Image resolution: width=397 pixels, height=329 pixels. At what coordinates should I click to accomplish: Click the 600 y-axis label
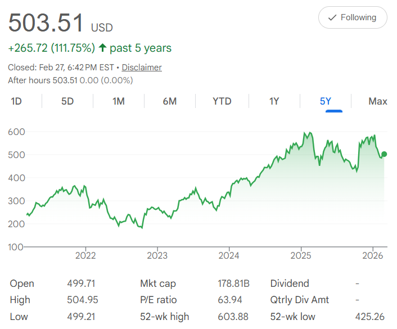pos(16,132)
